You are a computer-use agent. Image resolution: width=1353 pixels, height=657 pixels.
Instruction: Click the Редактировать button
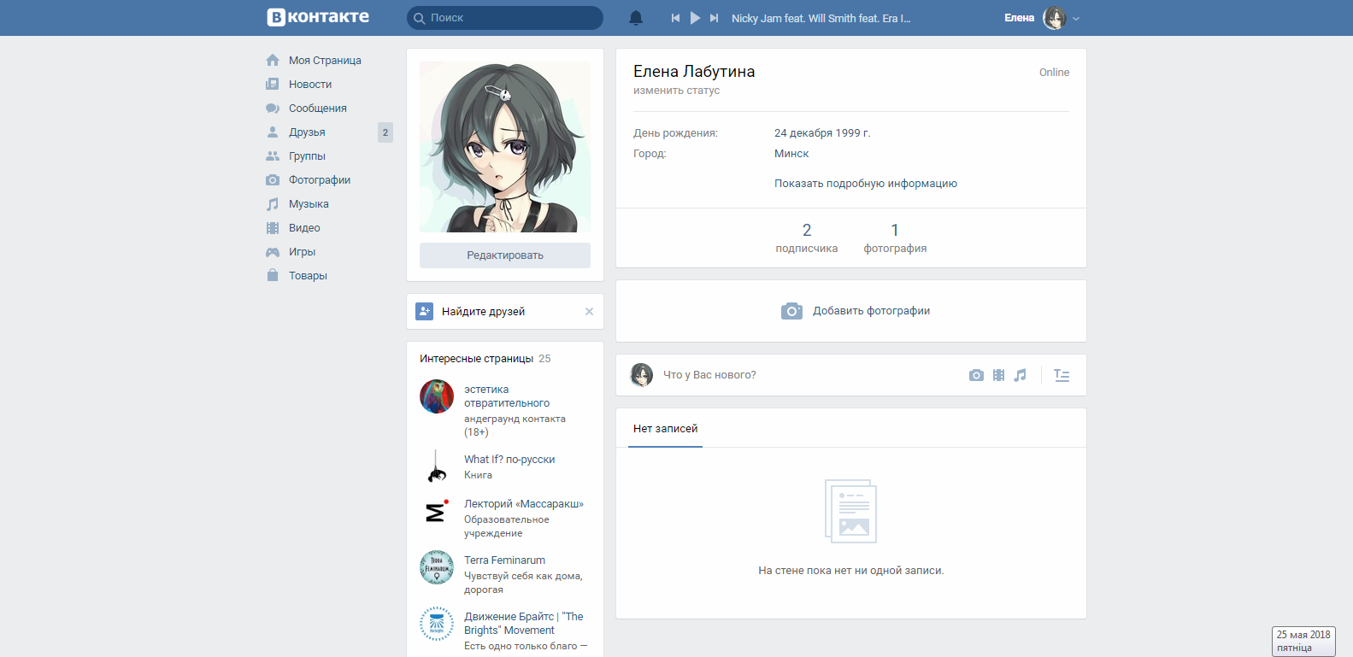505,255
